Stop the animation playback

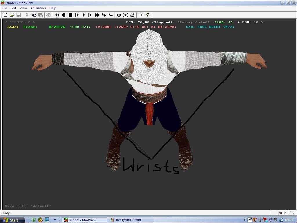pyautogui.click(x=70, y=15)
